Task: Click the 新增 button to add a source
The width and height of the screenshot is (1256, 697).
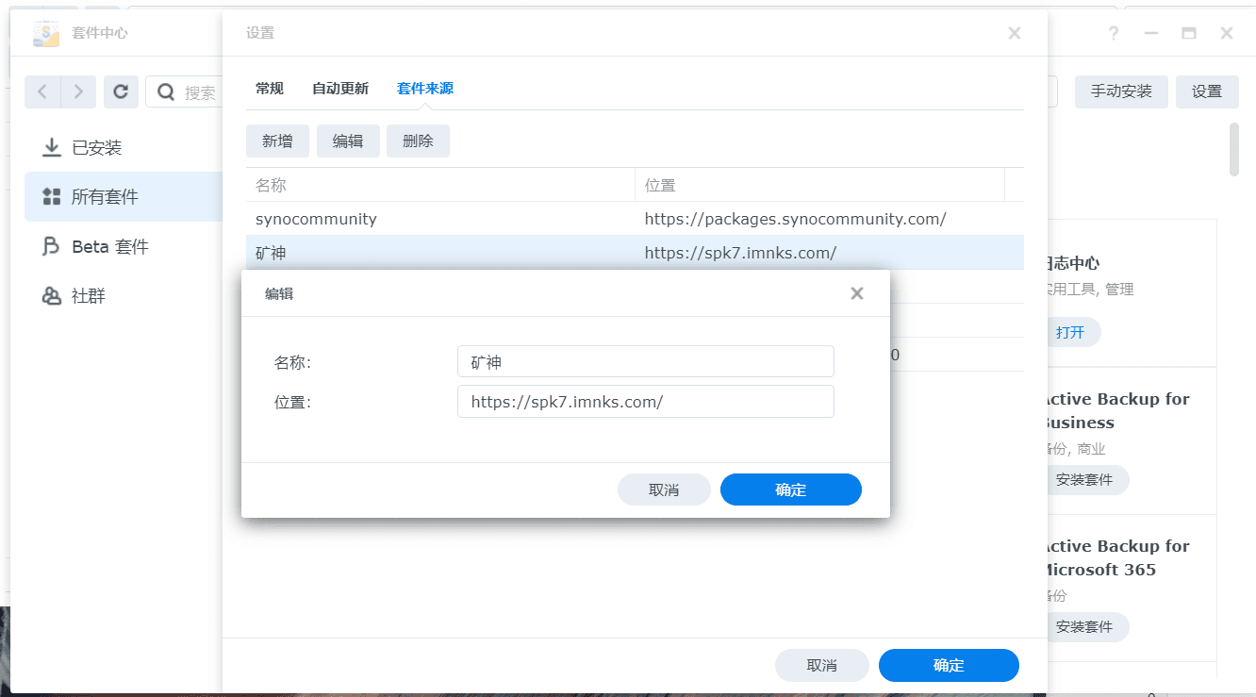Action: (x=277, y=141)
